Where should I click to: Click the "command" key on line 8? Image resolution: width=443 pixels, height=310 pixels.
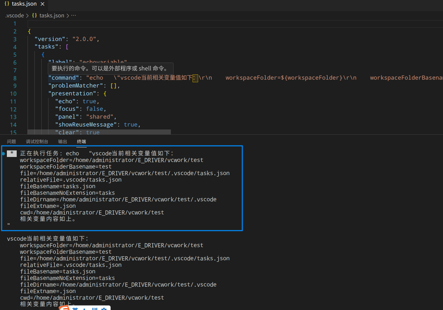point(64,78)
